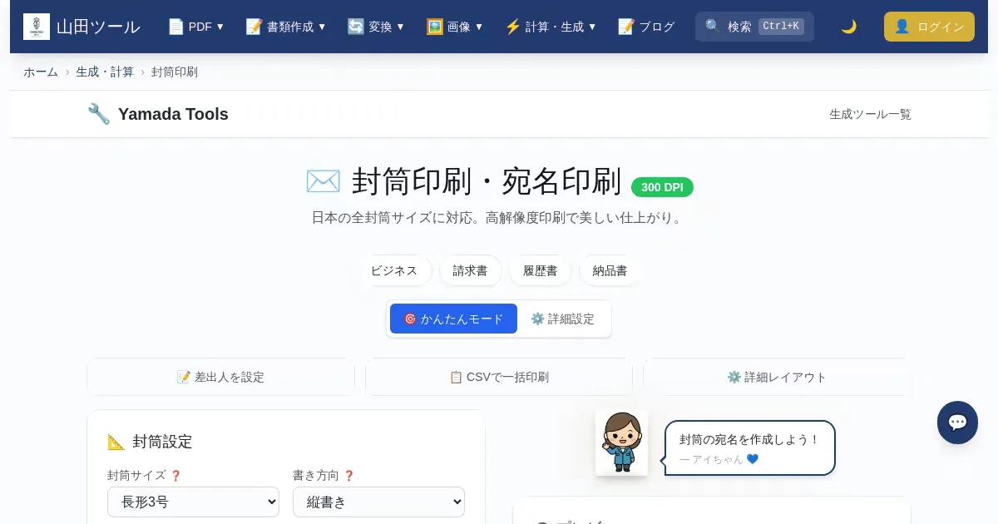998x524 pixels.
Task: Switch to 詳細設定 mode
Action: point(563,319)
